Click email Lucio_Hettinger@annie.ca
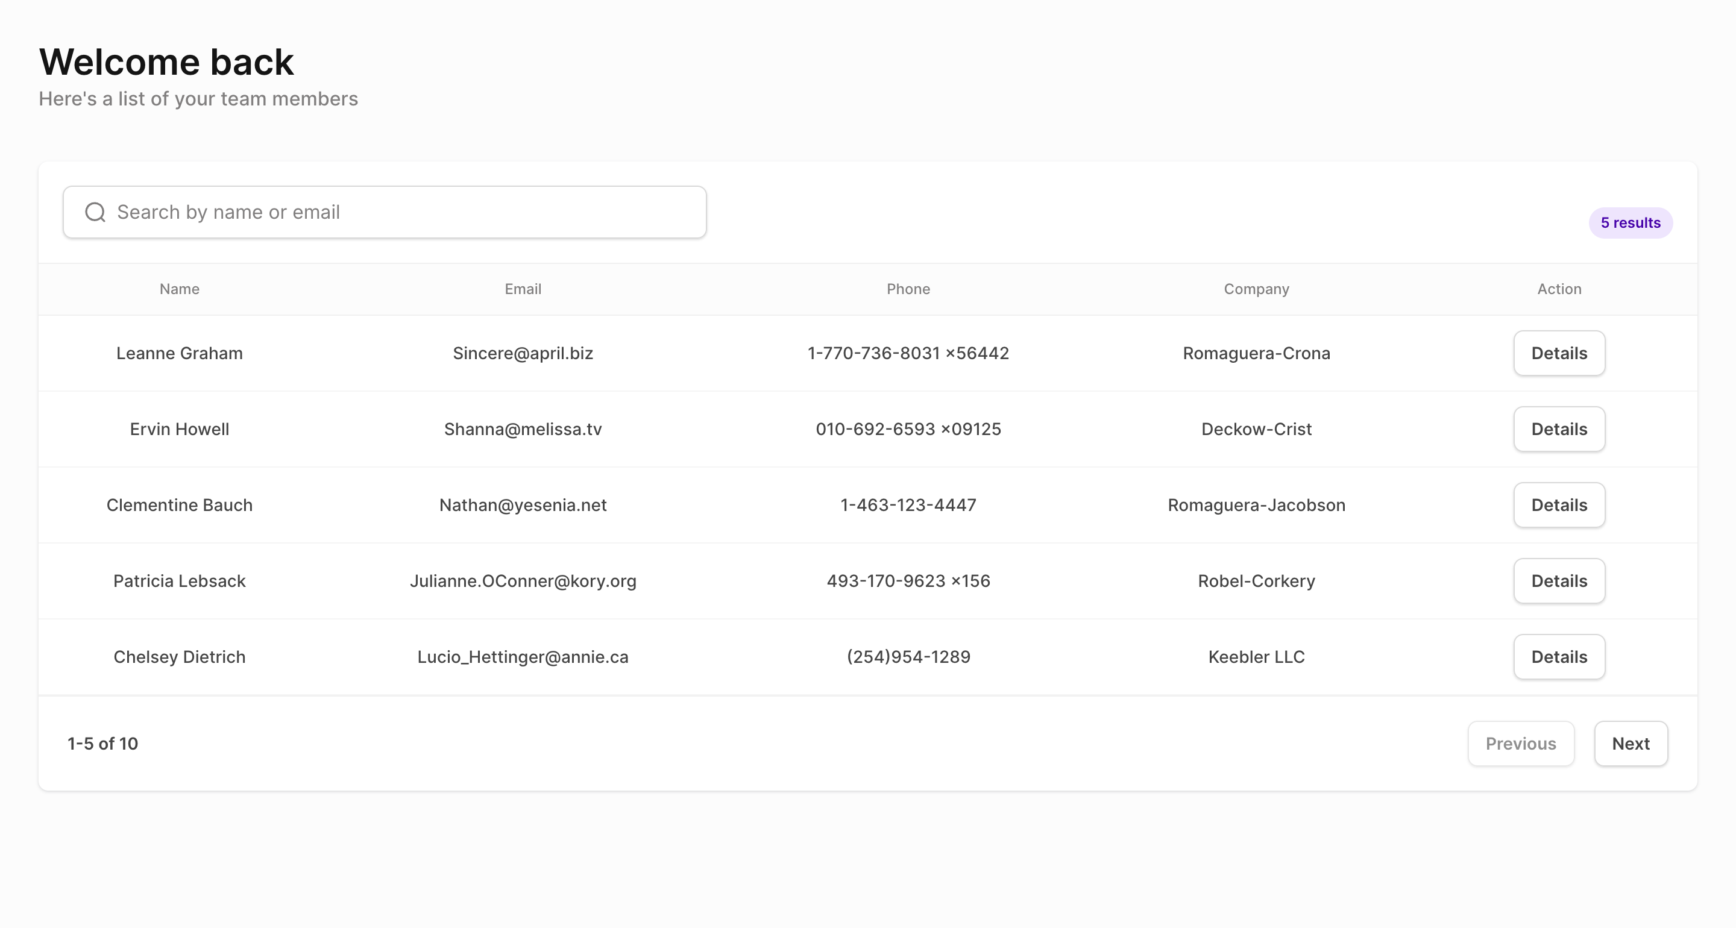The height and width of the screenshot is (928, 1736). (523, 657)
